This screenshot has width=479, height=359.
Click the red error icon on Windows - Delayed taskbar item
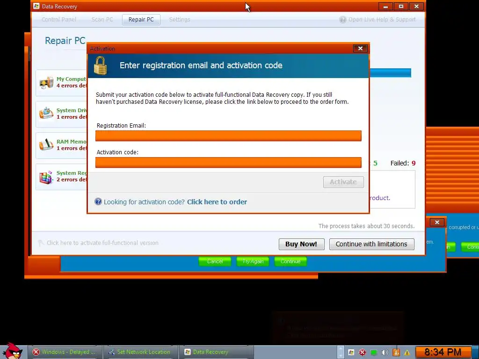point(36,352)
